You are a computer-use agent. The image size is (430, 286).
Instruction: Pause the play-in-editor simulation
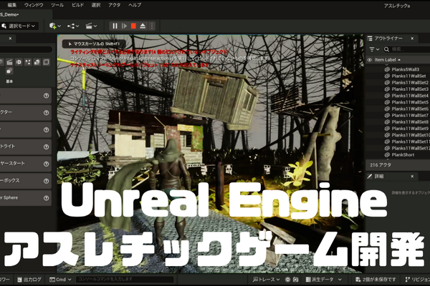[x=115, y=26]
